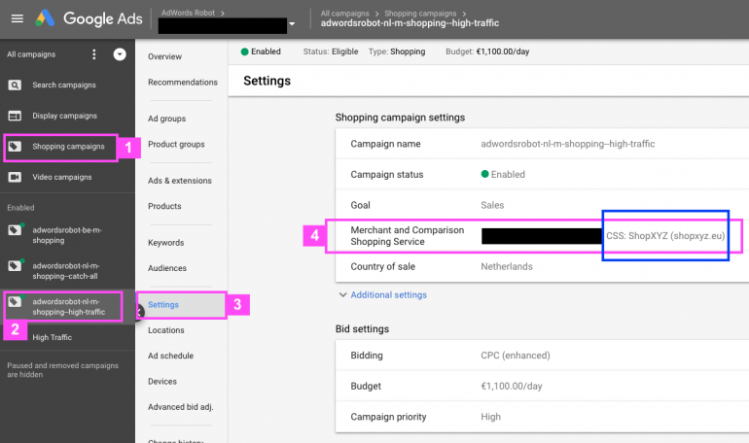Open the Ad schedule page

coord(170,356)
